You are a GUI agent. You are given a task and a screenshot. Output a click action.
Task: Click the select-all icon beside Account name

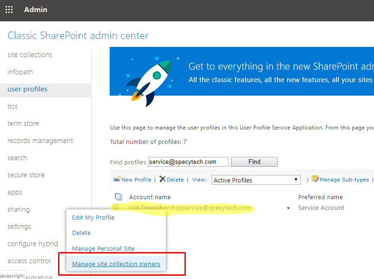[x=118, y=197]
